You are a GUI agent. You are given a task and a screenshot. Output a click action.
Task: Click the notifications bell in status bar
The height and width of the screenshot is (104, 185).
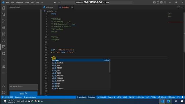click(182, 97)
